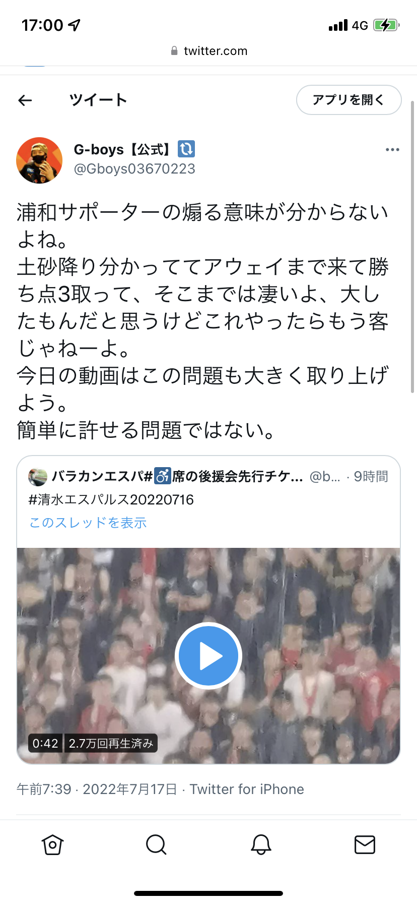
Task: Click the twitter.com address bar
Action: pos(208,51)
